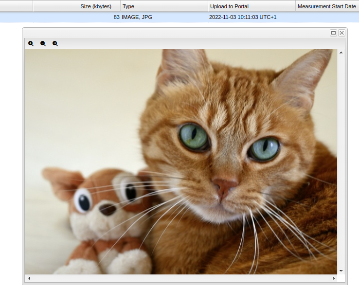This screenshot has height=290, width=359.
Task: Close the image preview window
Action: coord(341,33)
